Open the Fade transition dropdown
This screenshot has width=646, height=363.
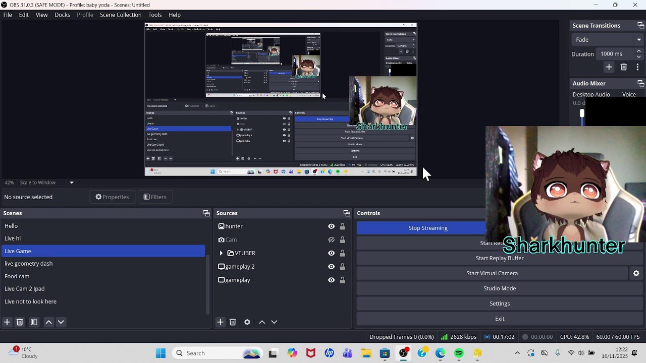[x=608, y=39]
